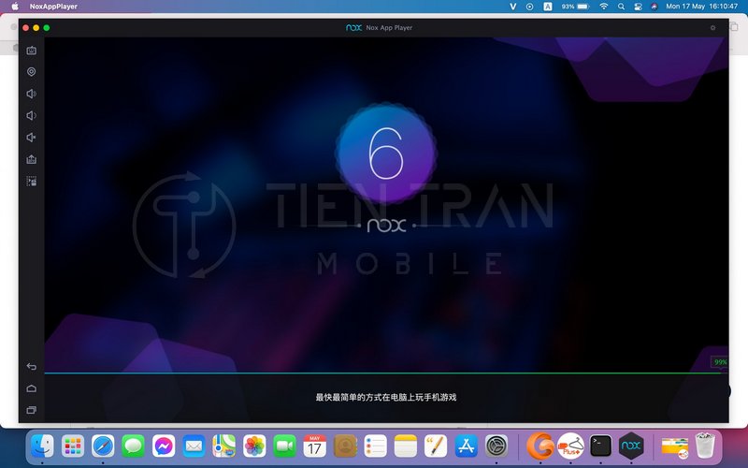Viewport: 748px width, 468px height.
Task: Open Spotlight search magnifier
Action: click(621, 7)
